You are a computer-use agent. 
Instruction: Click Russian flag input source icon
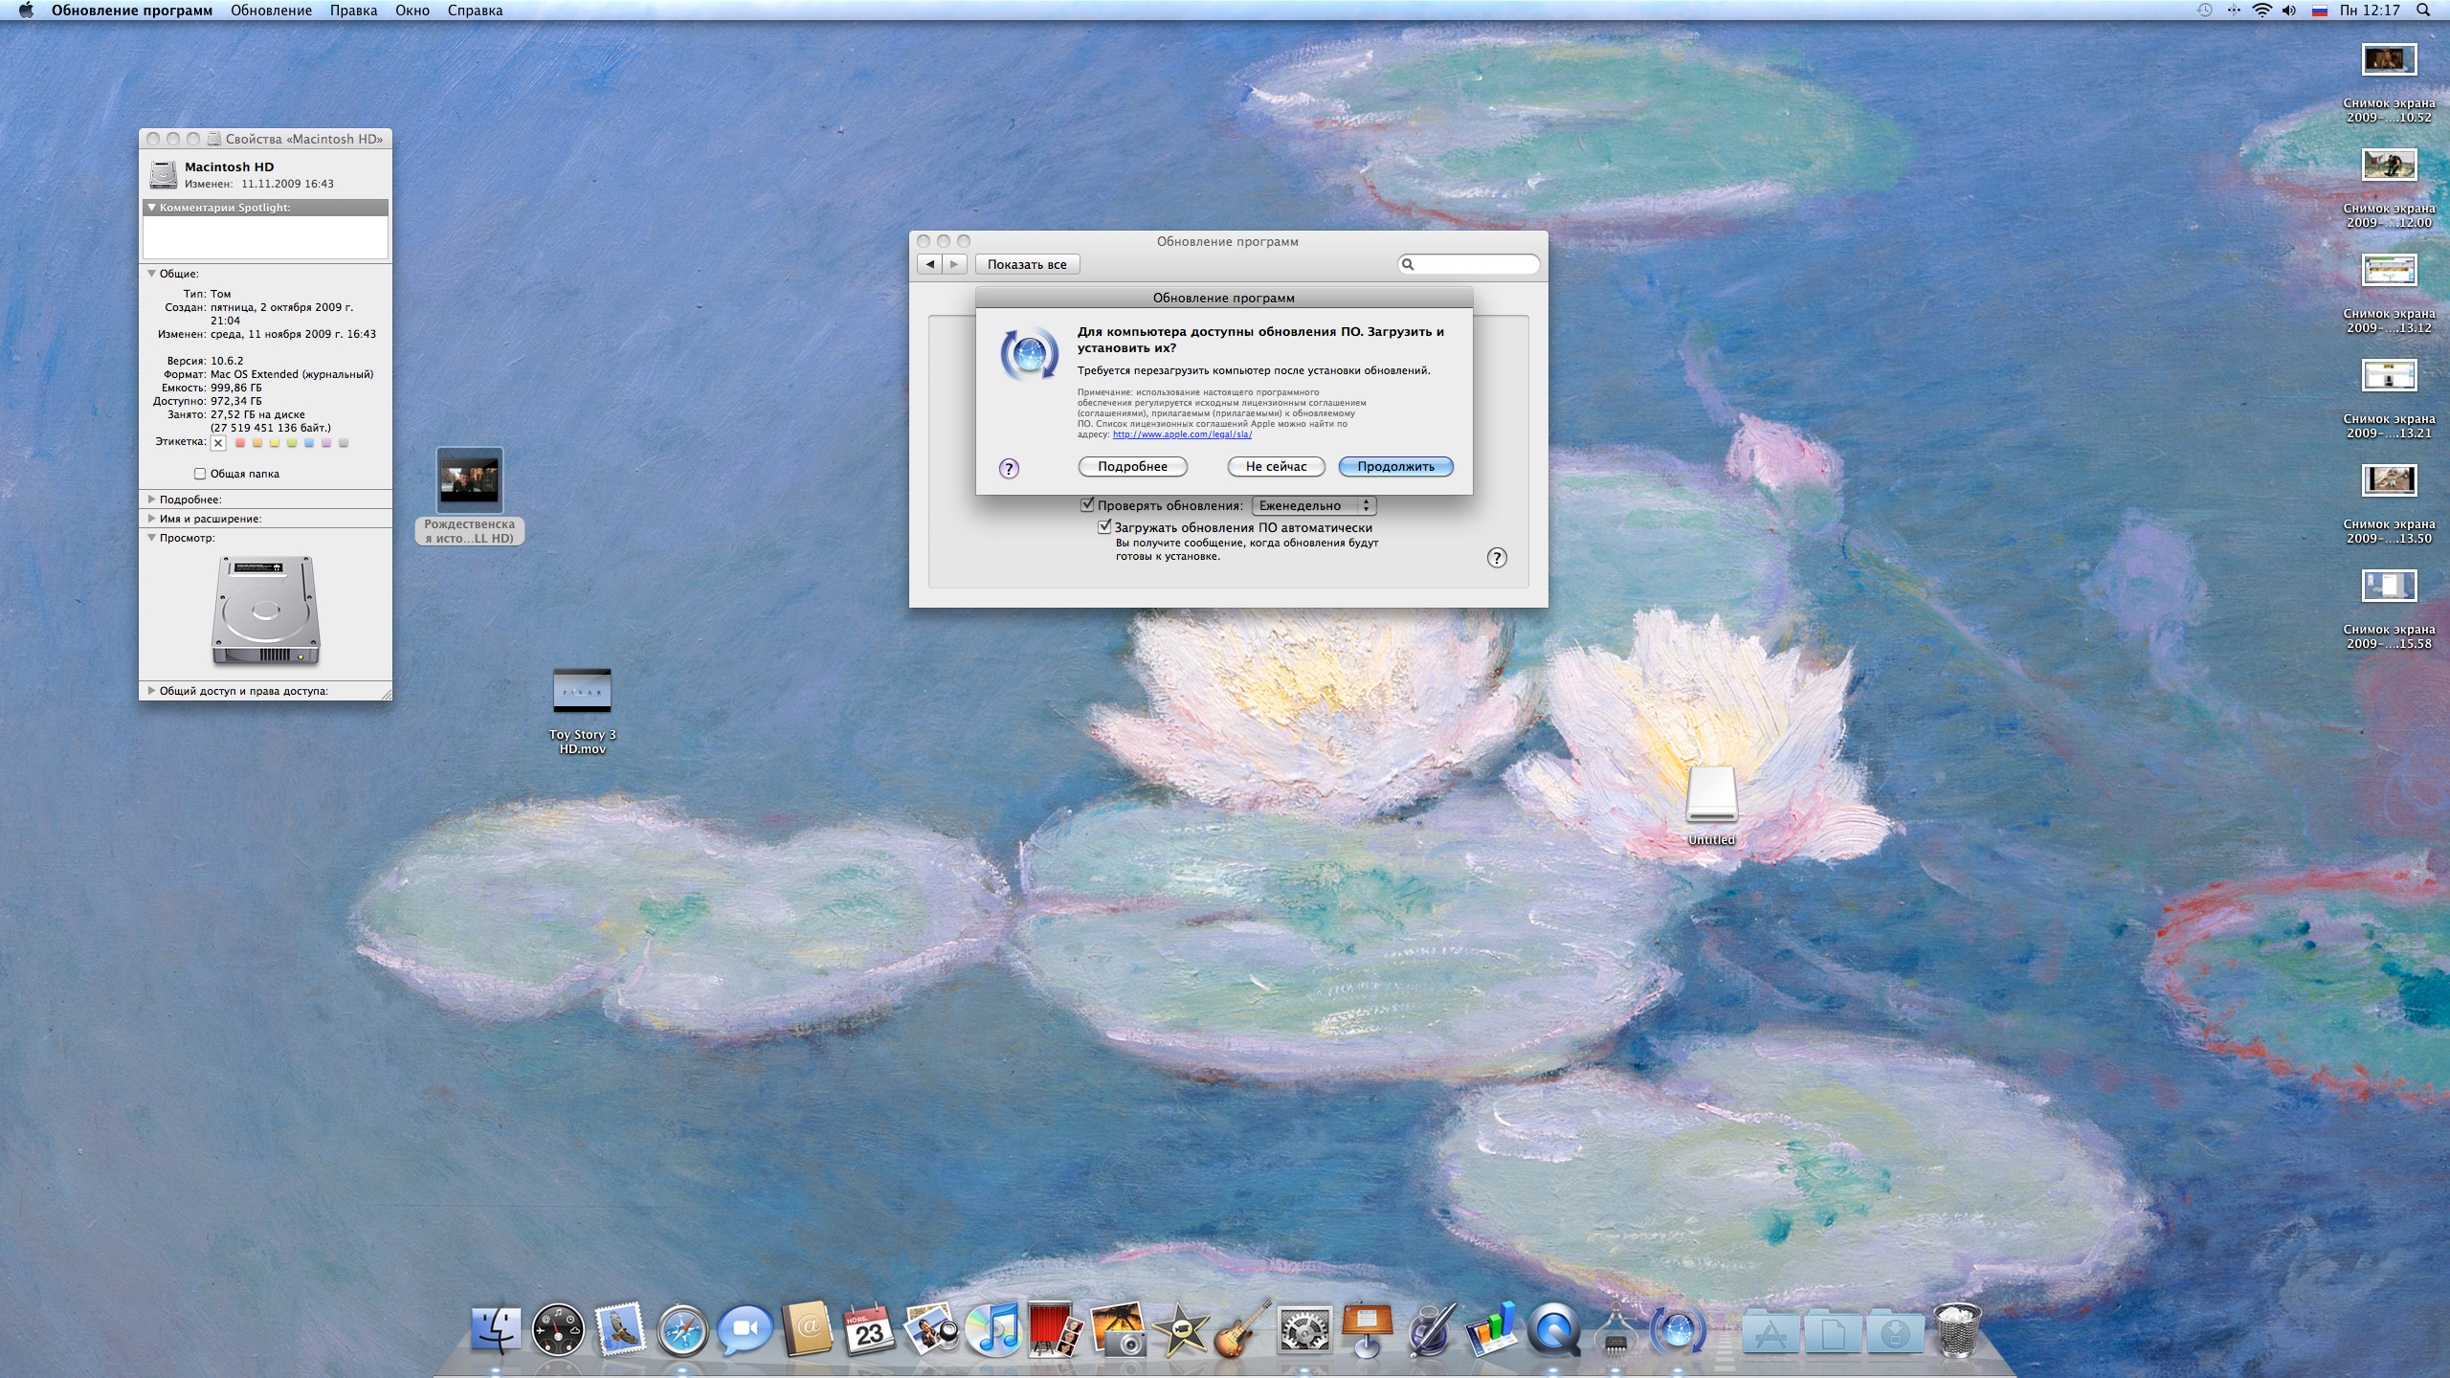2320,11
